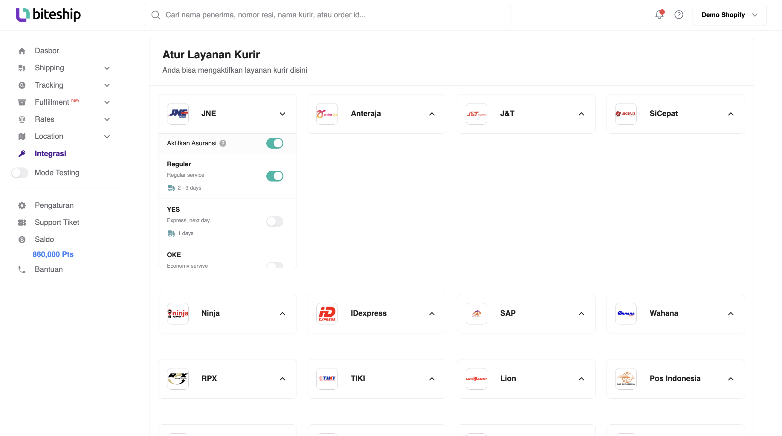The width and height of the screenshot is (782, 436).
Task: Click the Rates scale icon
Action: tap(22, 119)
